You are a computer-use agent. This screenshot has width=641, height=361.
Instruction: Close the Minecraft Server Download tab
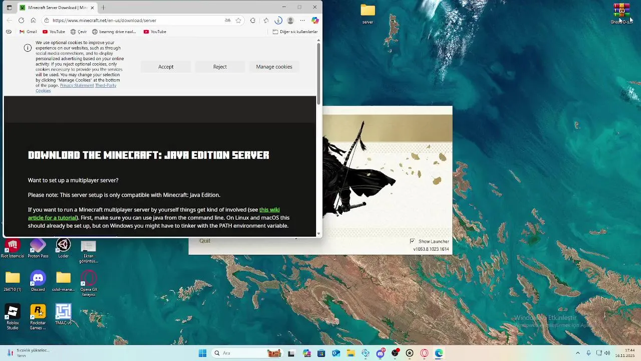pyautogui.click(x=92, y=8)
